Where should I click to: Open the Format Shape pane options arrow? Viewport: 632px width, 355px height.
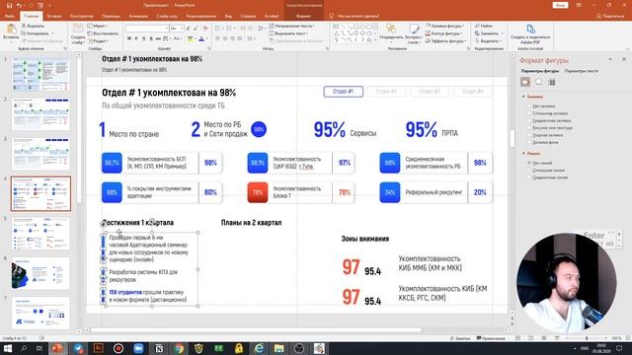[610, 59]
